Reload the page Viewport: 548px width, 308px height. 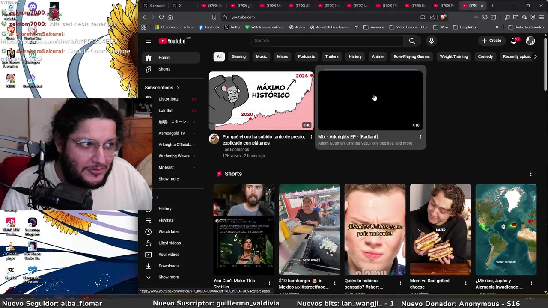[x=161, y=17]
